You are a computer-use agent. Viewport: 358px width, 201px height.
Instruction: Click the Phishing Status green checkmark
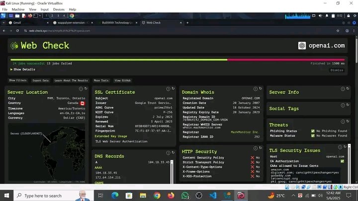313,131
